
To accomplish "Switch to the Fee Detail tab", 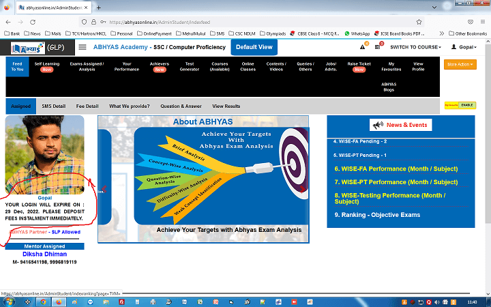I will (87, 106).
